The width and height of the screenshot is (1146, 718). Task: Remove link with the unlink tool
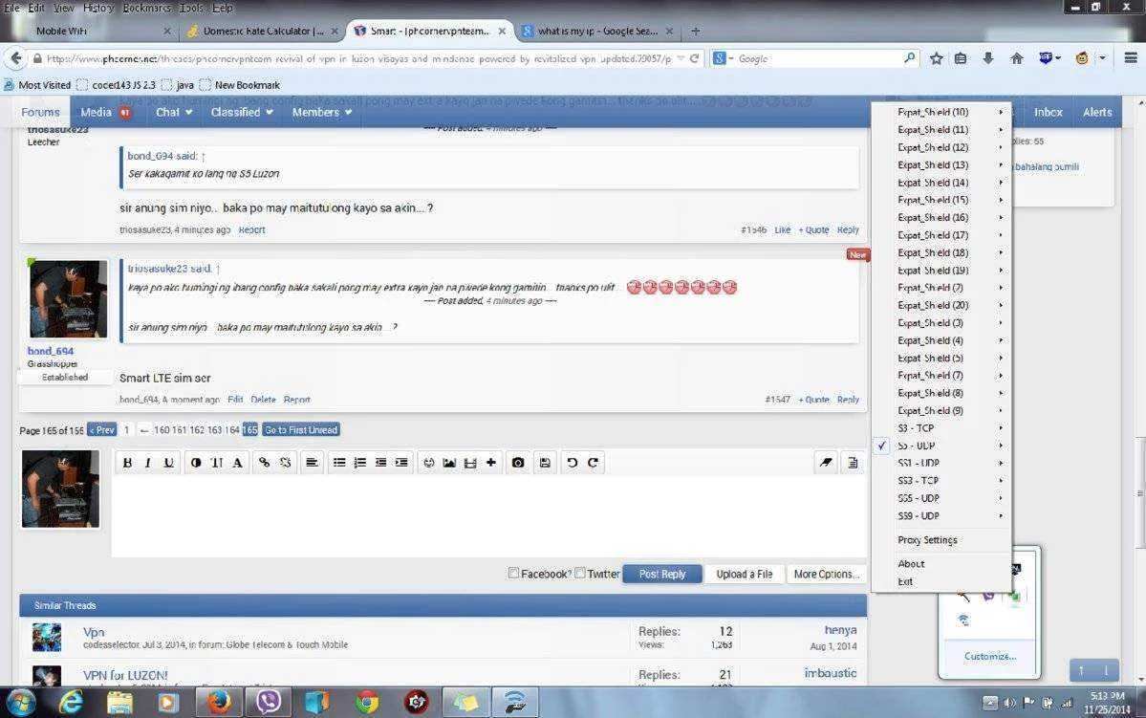coord(285,463)
